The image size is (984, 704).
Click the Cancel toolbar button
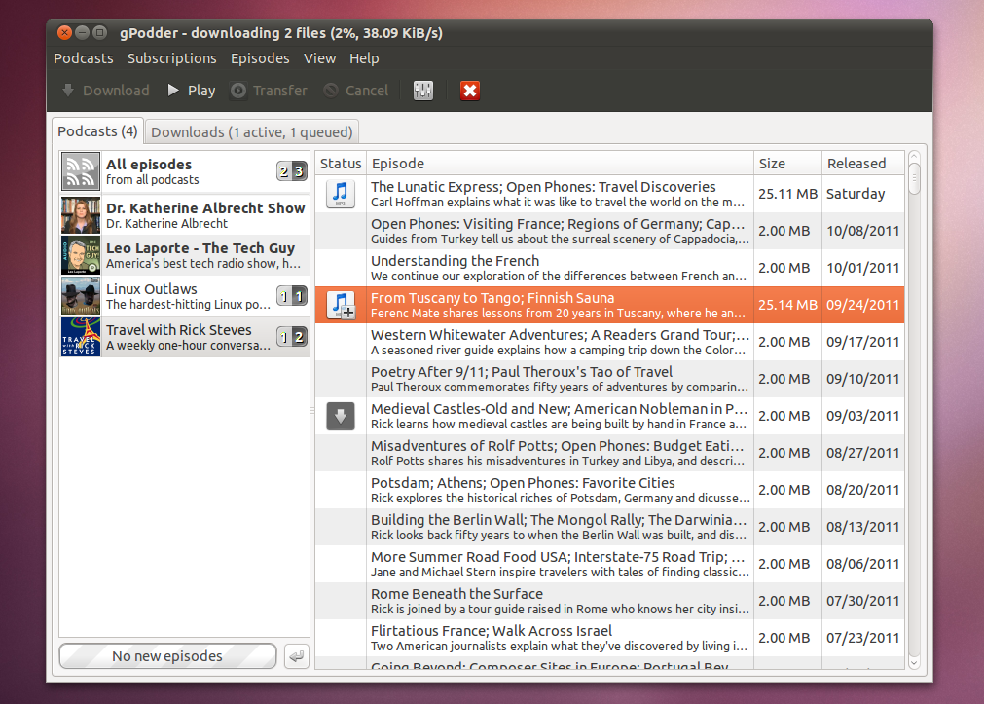point(356,91)
